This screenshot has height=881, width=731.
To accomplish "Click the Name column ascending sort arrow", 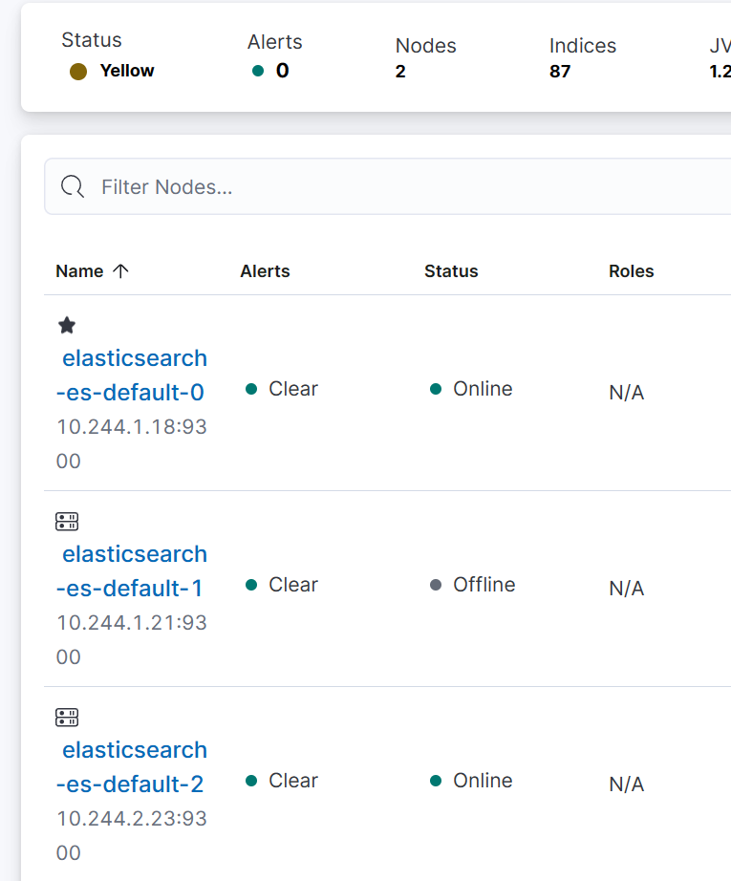I will [x=120, y=270].
